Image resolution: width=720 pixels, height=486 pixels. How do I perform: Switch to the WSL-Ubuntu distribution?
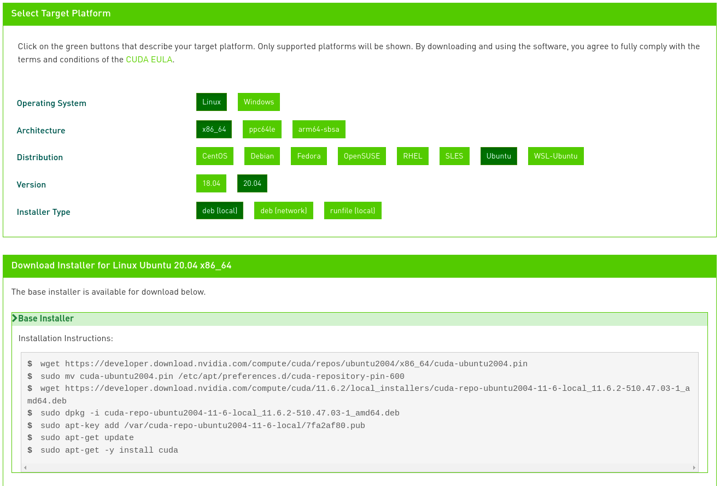pos(555,156)
